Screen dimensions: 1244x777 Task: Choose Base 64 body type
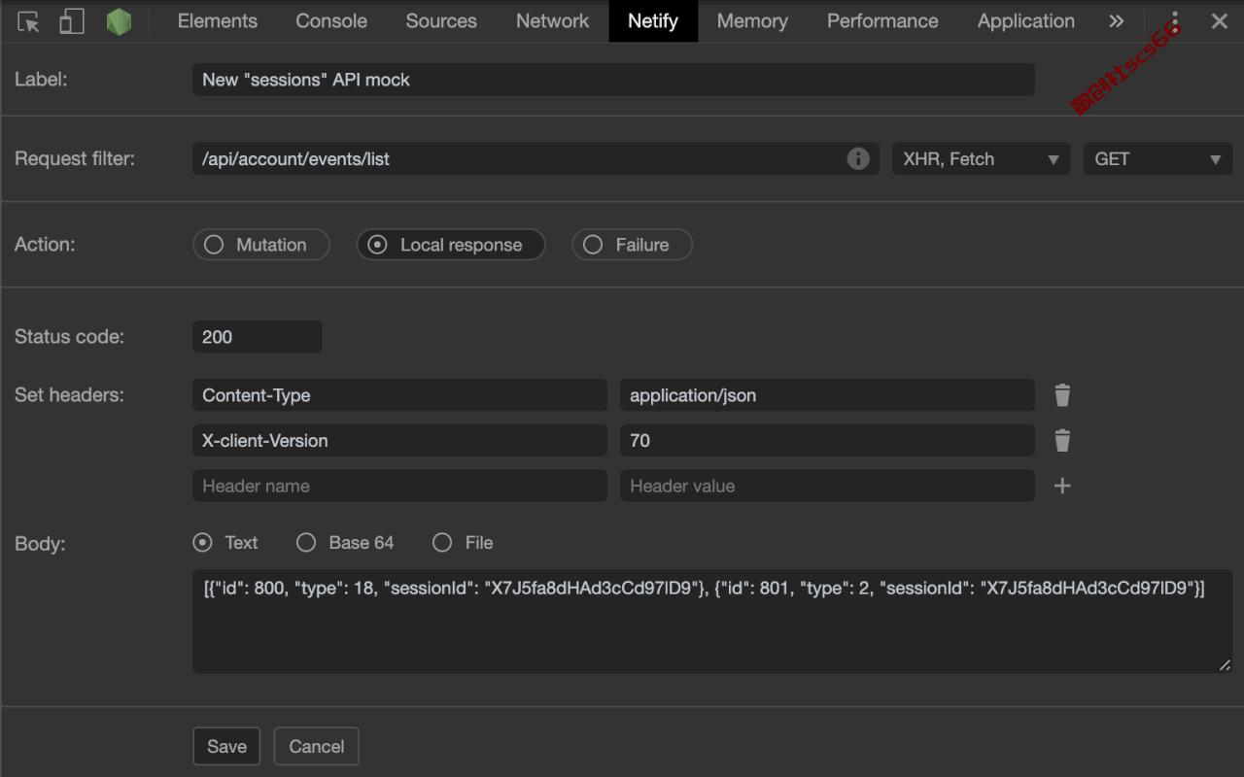pos(345,543)
